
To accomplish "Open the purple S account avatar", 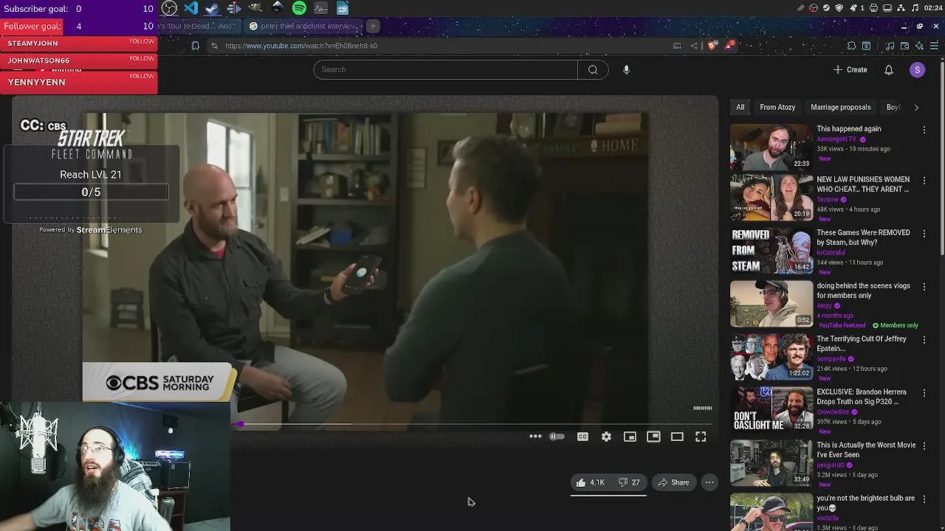I will (917, 69).
